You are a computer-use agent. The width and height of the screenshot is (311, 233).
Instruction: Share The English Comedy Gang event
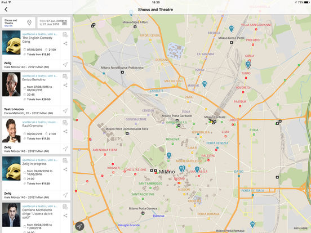point(65,43)
